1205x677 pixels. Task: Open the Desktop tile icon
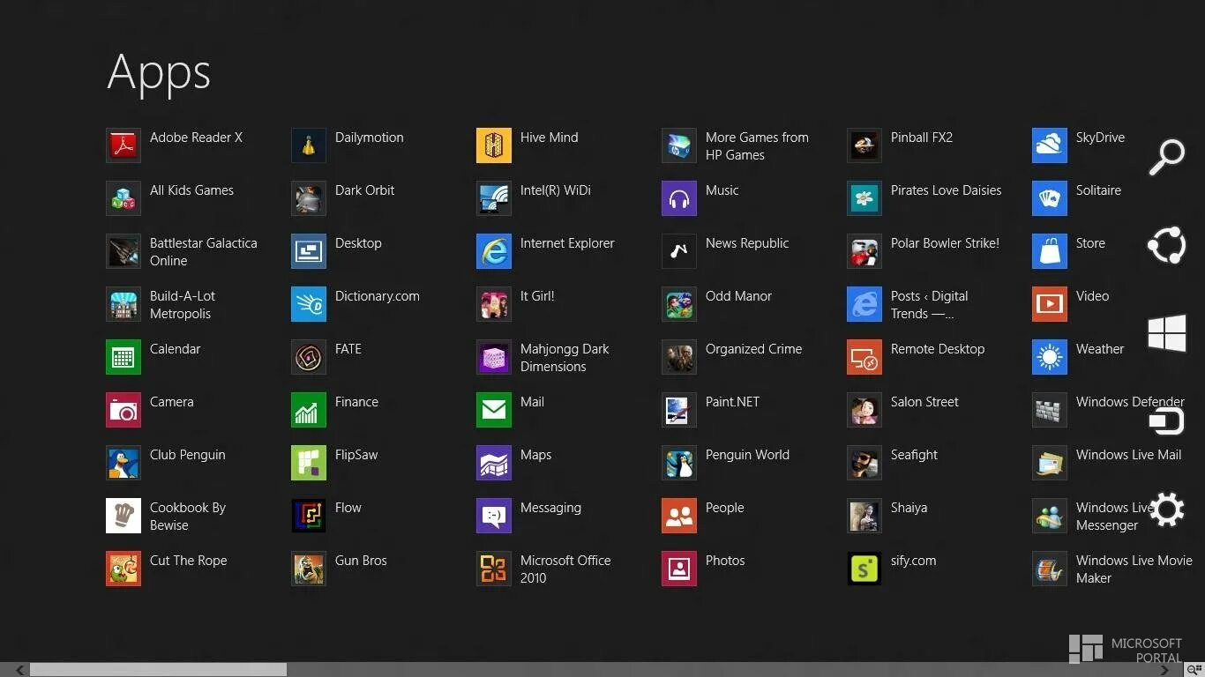[309, 251]
